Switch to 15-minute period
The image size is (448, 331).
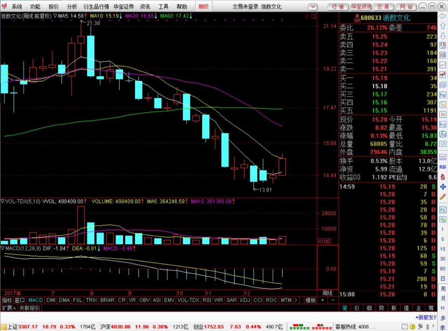(443, 249)
